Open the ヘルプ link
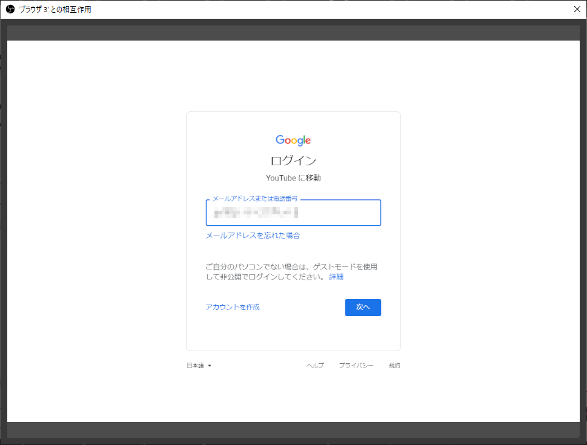The image size is (587, 445). (x=314, y=365)
